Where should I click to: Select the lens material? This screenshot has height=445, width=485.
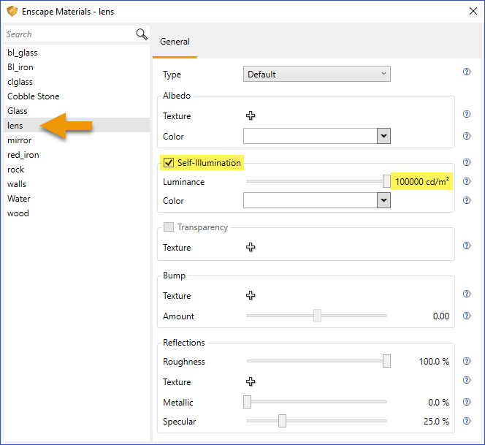pyautogui.click(x=77, y=126)
